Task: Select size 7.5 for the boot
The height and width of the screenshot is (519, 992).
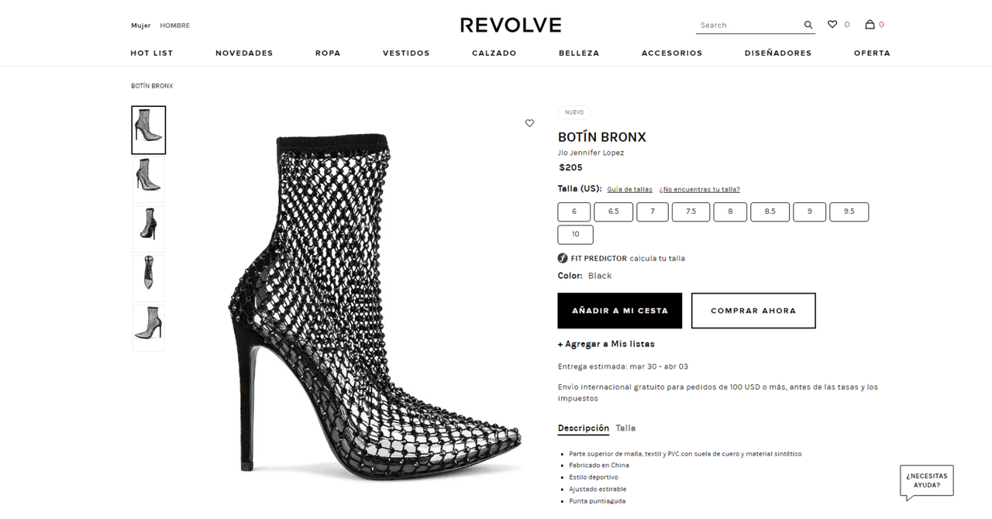Action: tap(691, 211)
